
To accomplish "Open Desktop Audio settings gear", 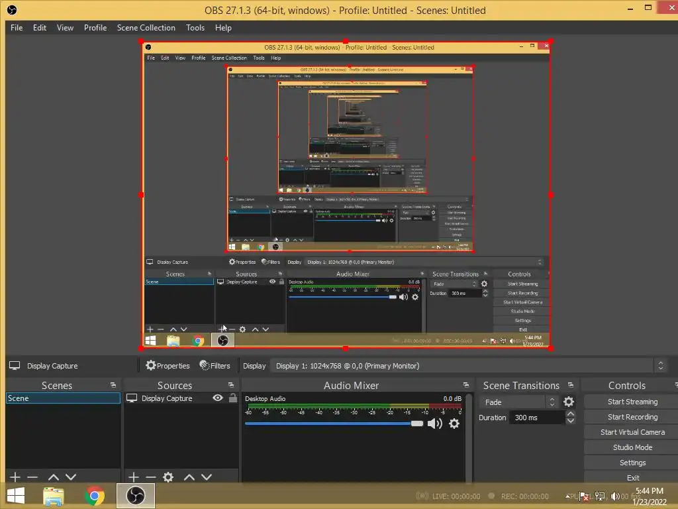I will tap(454, 424).
